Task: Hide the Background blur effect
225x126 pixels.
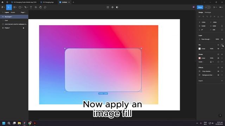Action: pyautogui.click(x=218, y=75)
